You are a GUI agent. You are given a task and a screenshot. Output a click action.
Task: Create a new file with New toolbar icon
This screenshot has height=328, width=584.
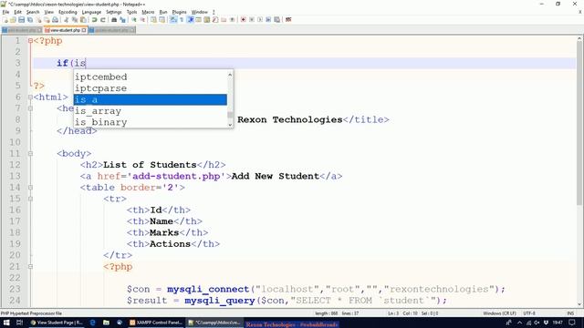point(5,20)
